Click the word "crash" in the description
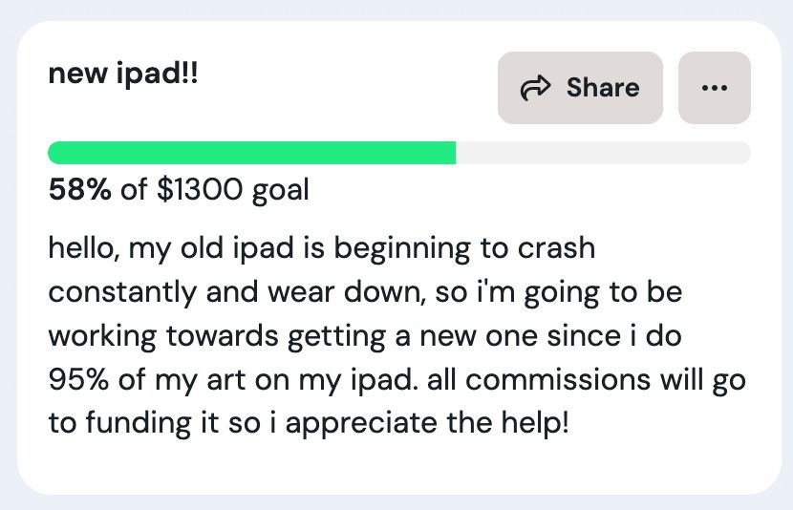 556,249
